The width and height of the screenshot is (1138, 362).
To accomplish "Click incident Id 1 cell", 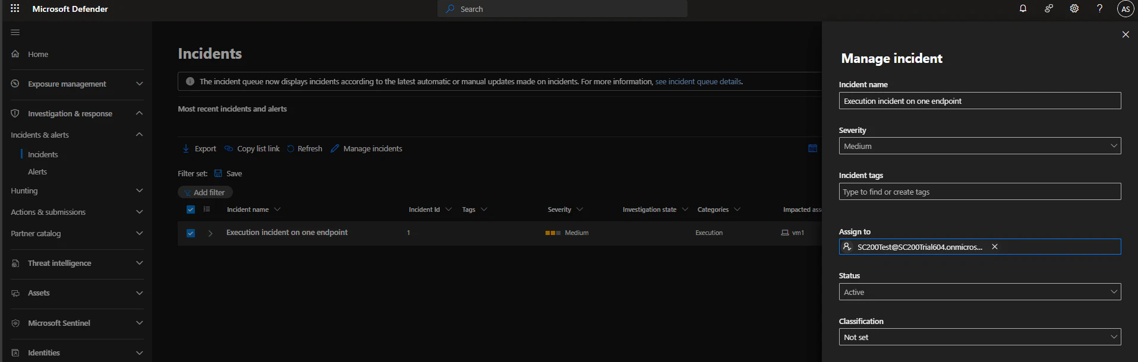I will tap(408, 233).
